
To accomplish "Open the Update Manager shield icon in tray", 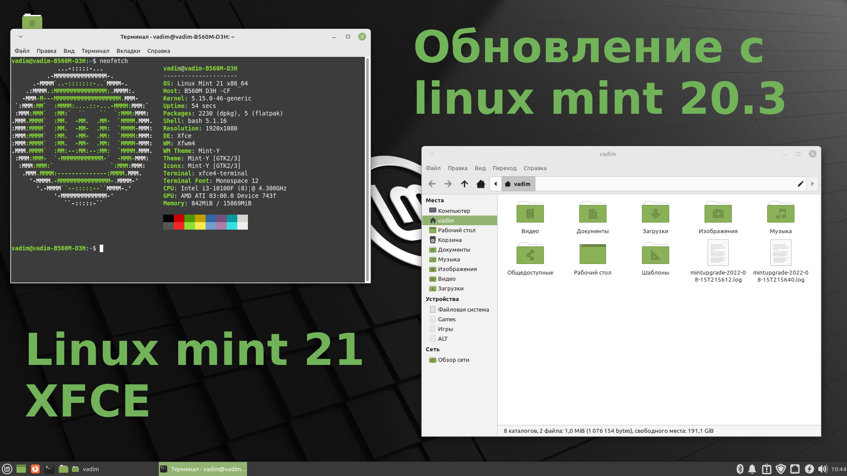I will point(780,469).
